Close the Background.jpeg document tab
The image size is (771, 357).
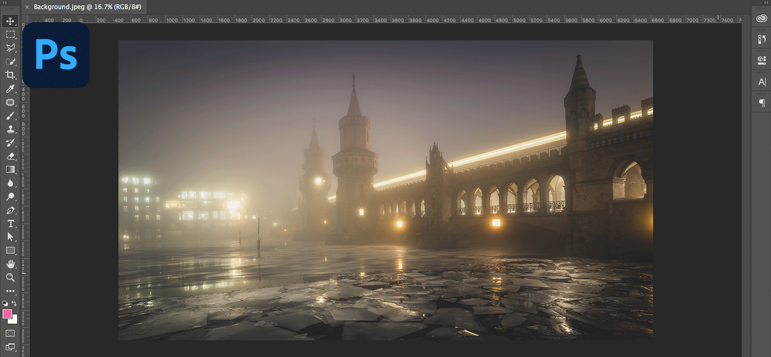coord(27,7)
